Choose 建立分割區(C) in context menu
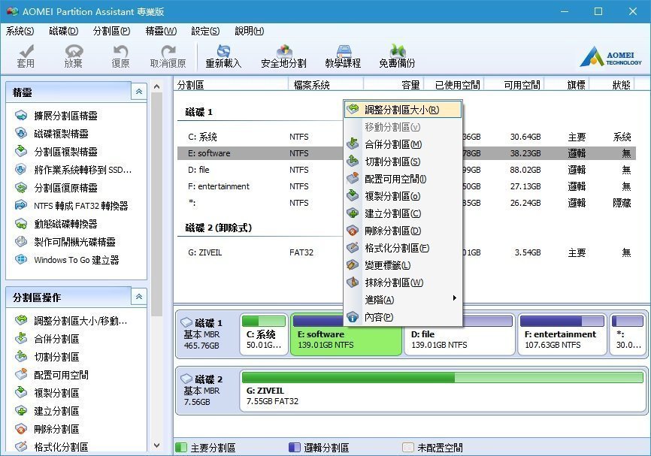 coord(403,213)
